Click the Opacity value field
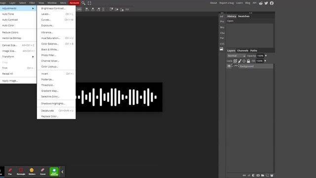The image size is (316, 178). [260, 56]
